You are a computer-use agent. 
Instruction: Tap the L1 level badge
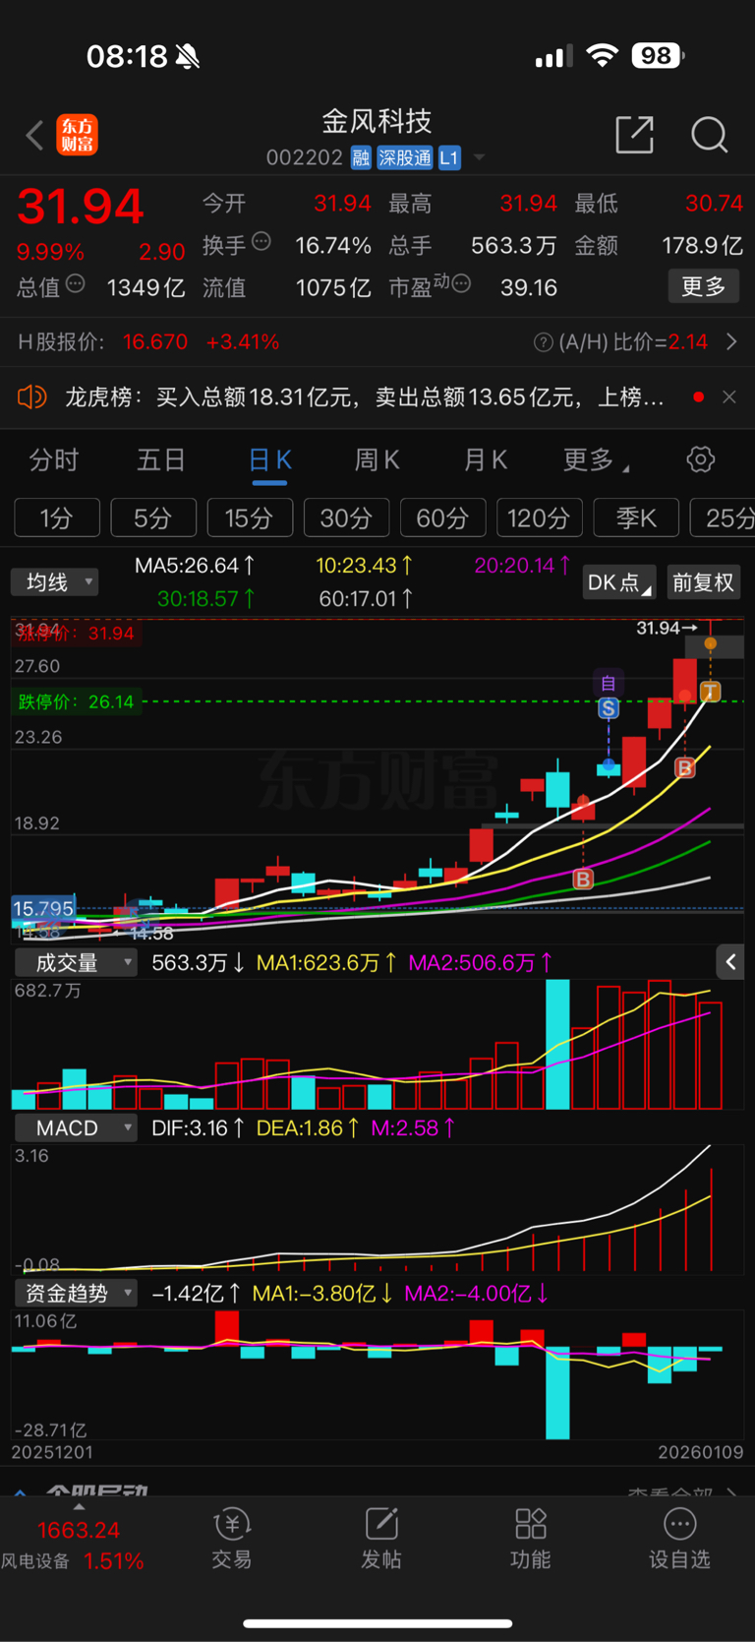(449, 157)
